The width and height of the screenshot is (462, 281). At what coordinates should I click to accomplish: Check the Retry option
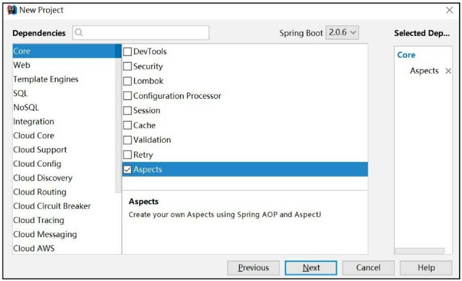[127, 155]
